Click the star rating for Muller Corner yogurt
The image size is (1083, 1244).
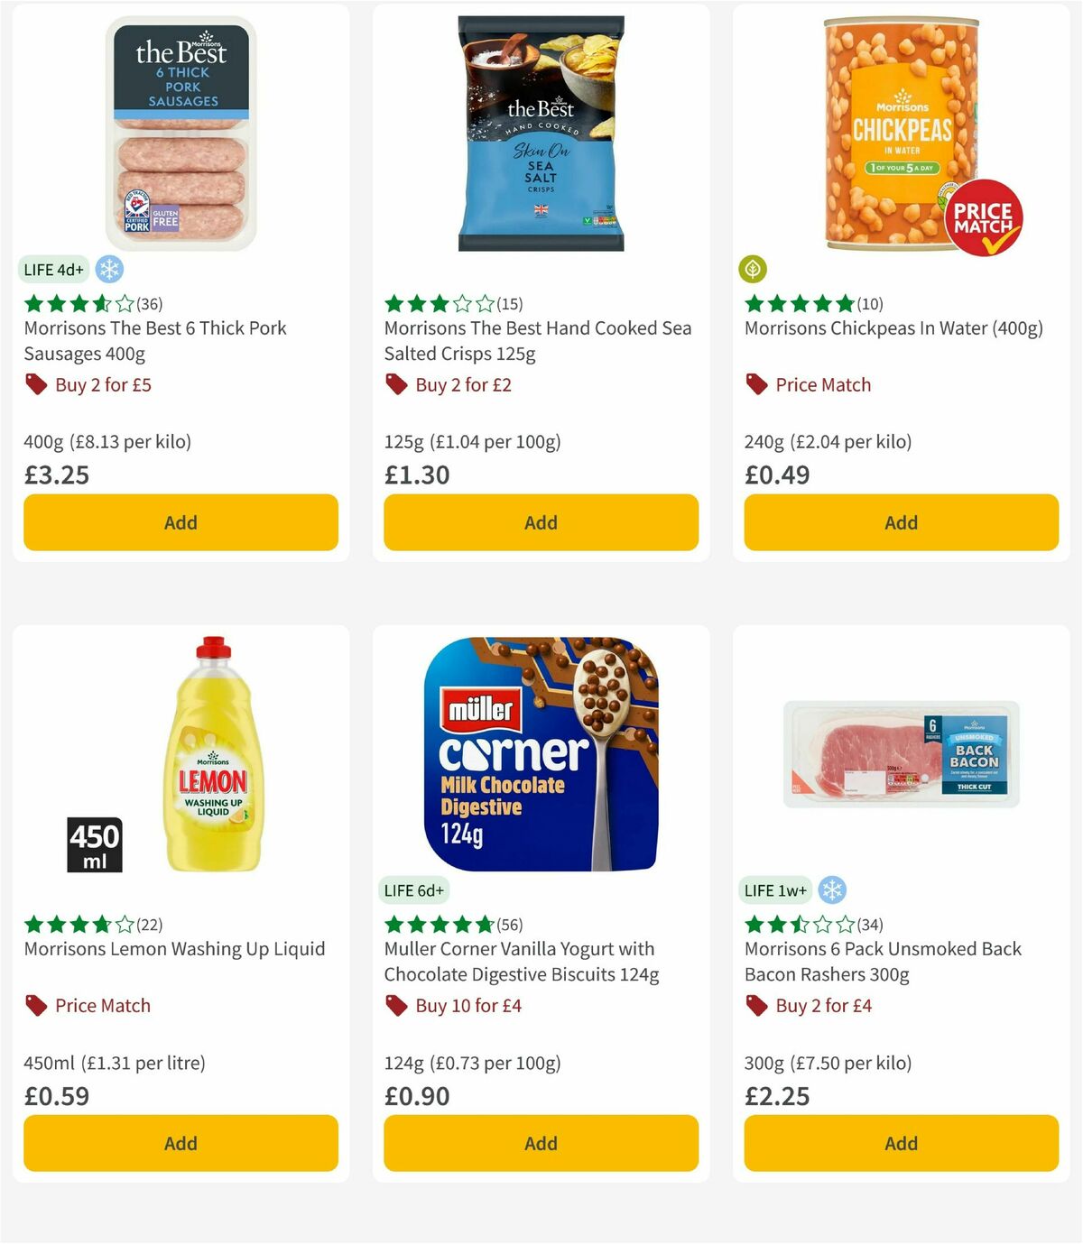coord(437,924)
